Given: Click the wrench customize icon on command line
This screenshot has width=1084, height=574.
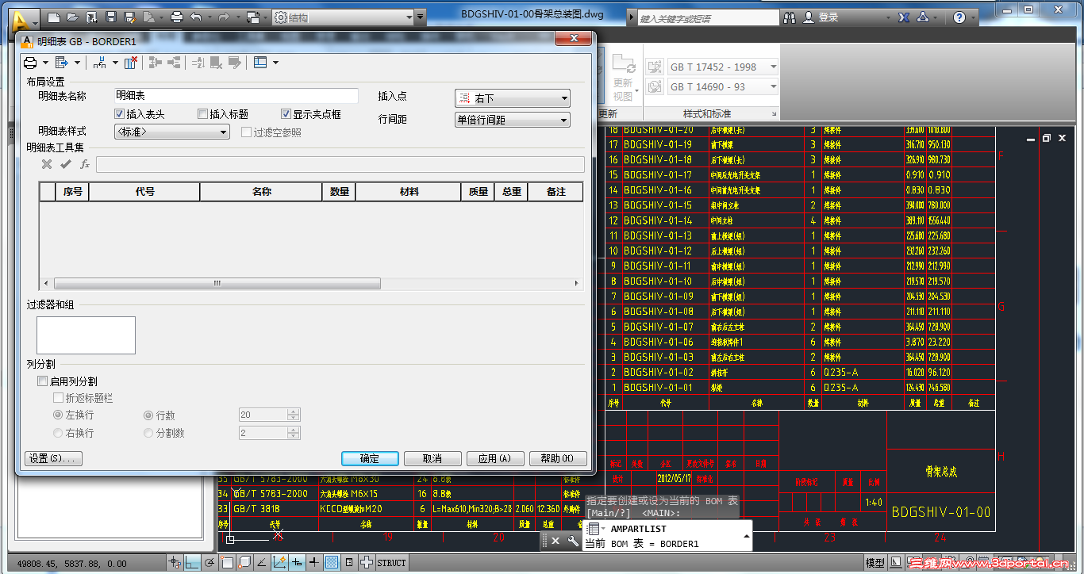Looking at the screenshot, I should (x=573, y=541).
